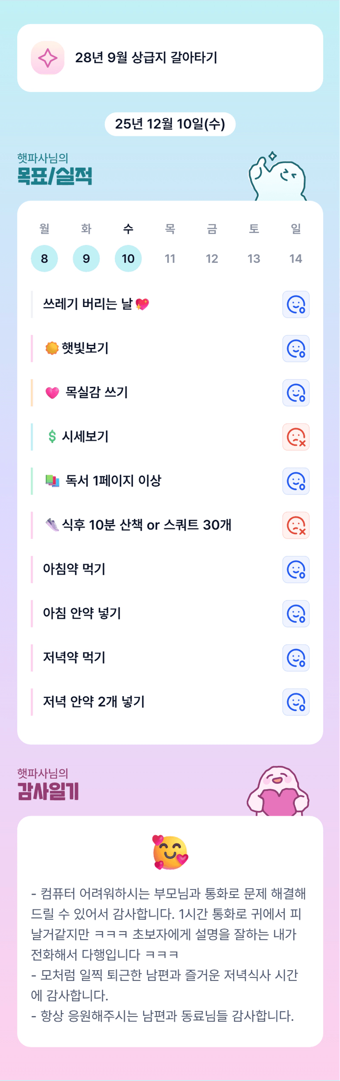This screenshot has height=1081, width=340.
Task: Open the 목실감 쓰기 task item
Action: click(97, 393)
